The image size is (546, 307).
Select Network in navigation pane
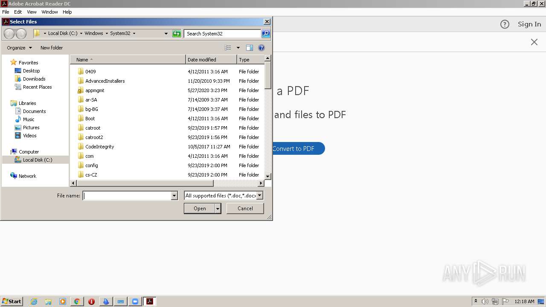click(x=27, y=176)
